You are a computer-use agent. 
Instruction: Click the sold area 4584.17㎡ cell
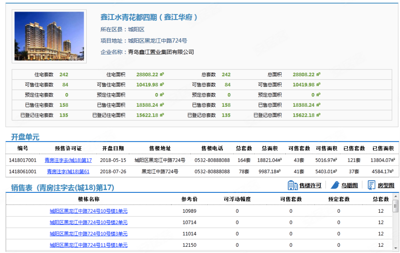[x=383, y=172]
